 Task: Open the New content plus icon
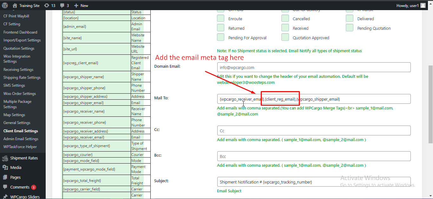tap(76, 6)
